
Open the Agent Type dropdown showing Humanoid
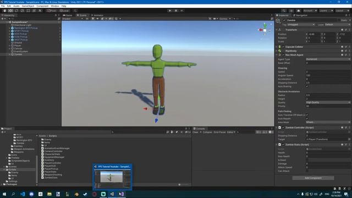point(328,59)
